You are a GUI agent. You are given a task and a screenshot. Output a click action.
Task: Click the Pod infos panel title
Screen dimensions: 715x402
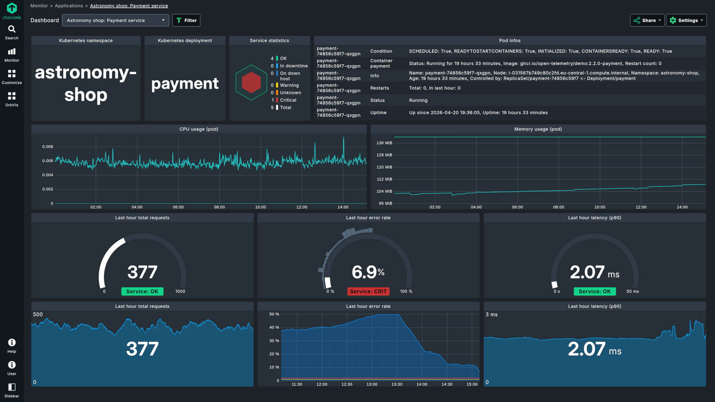pyautogui.click(x=510, y=41)
